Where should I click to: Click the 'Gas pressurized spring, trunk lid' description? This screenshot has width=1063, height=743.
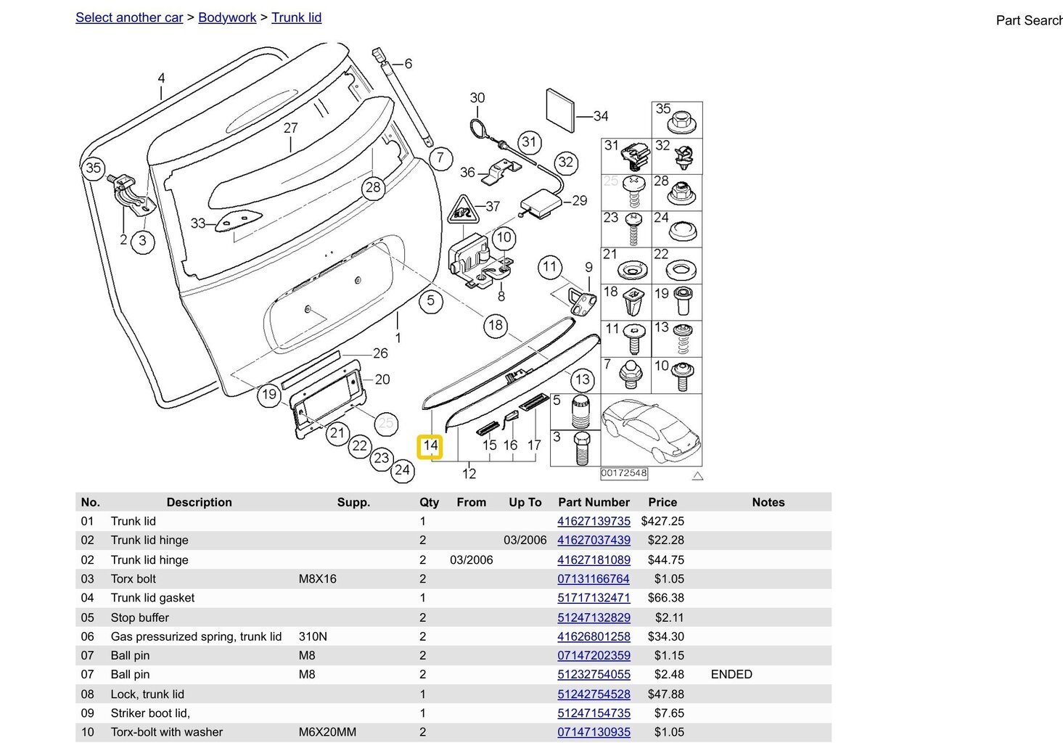coord(196,636)
